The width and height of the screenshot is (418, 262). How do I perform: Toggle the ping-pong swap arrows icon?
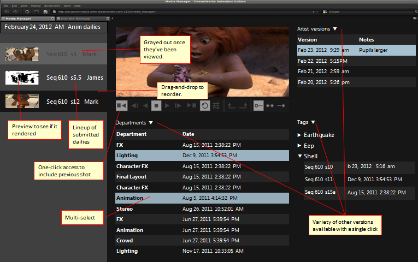[216, 106]
